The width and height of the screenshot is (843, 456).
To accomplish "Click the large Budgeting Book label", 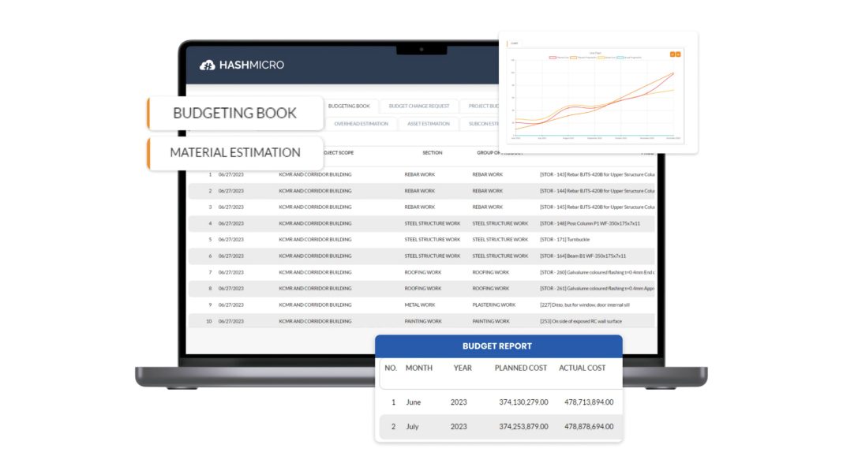I will [235, 114].
